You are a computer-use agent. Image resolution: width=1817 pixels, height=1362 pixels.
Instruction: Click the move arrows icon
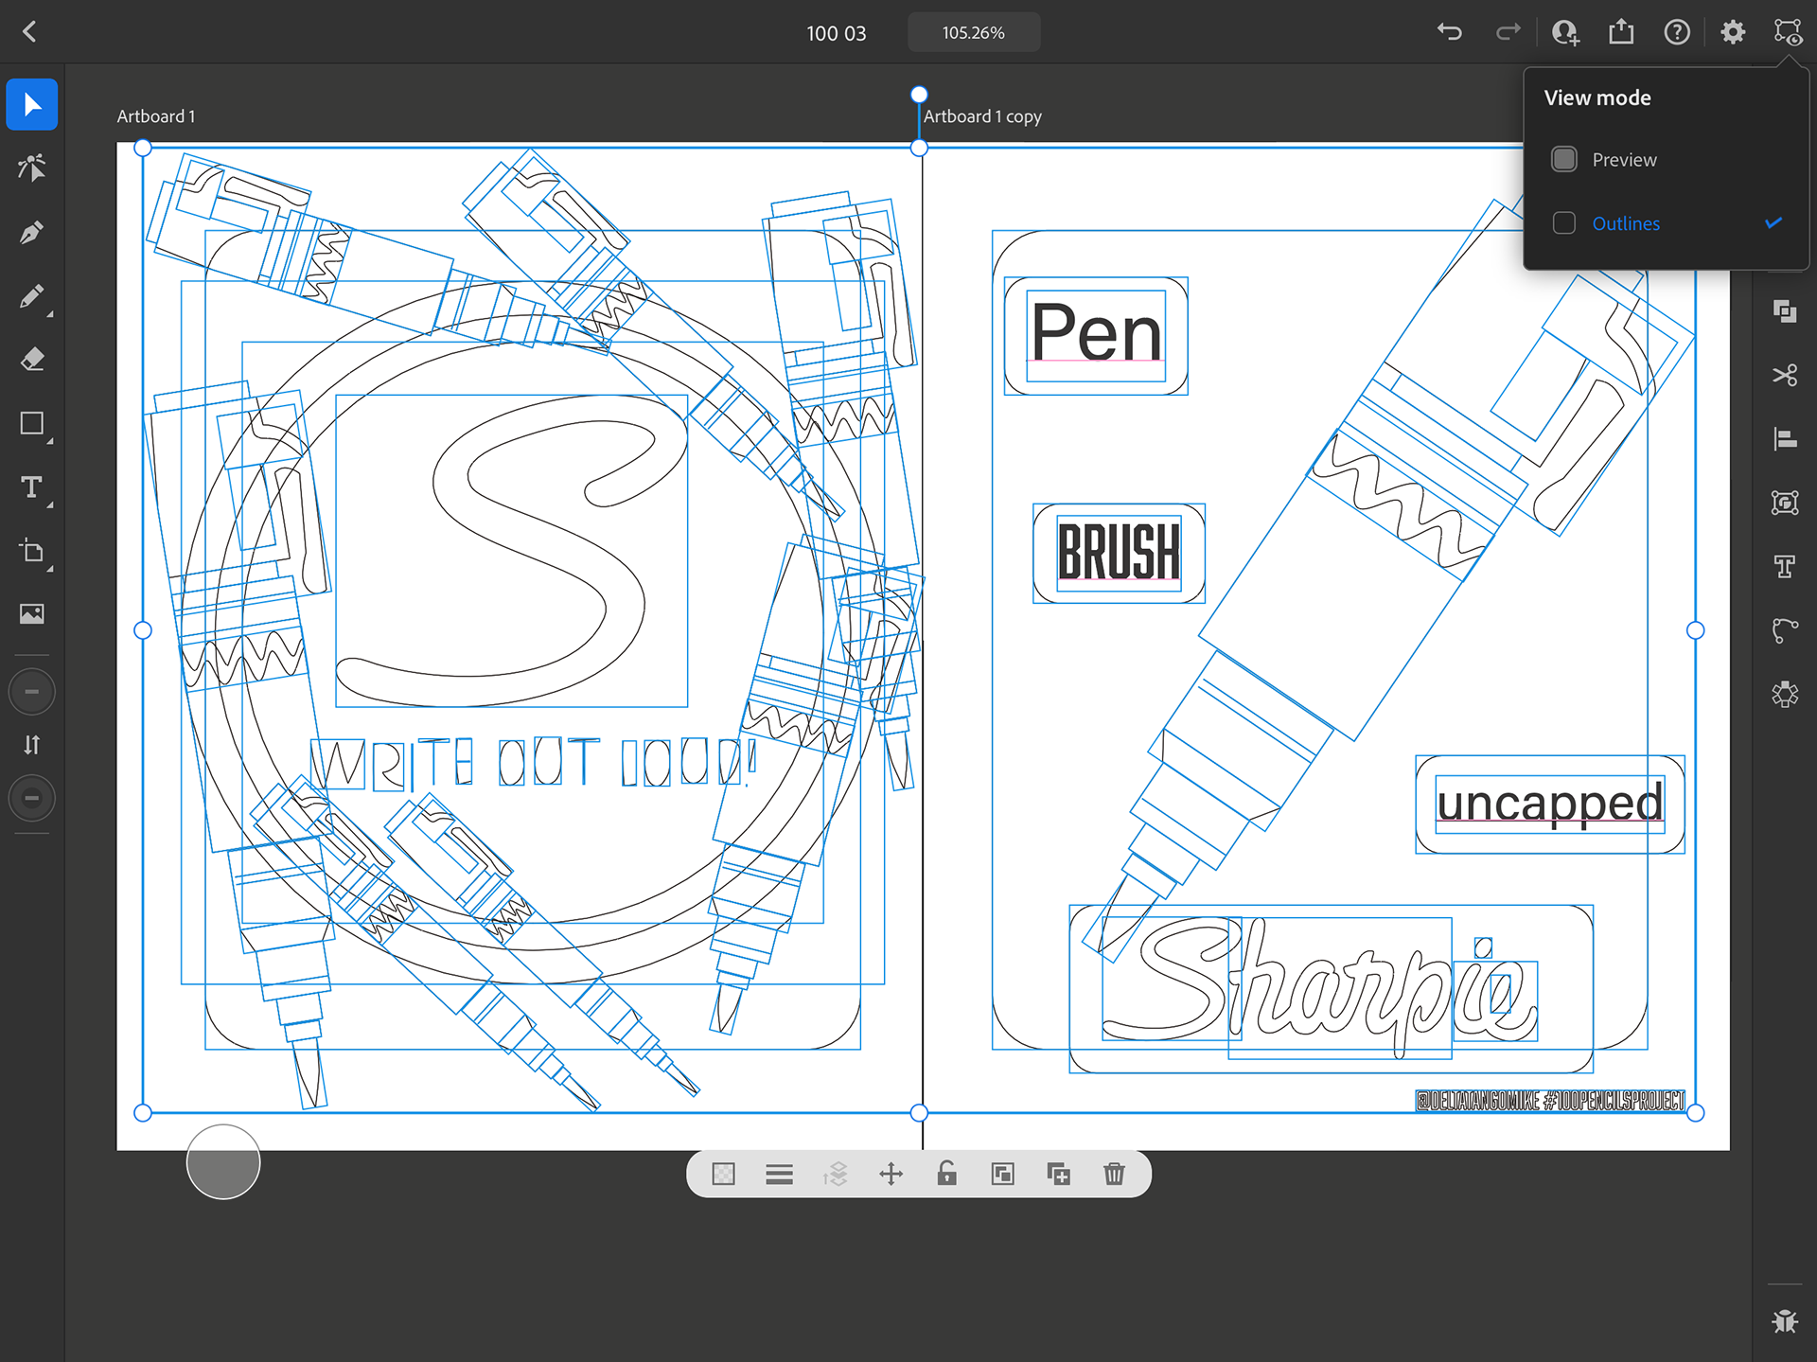point(891,1175)
